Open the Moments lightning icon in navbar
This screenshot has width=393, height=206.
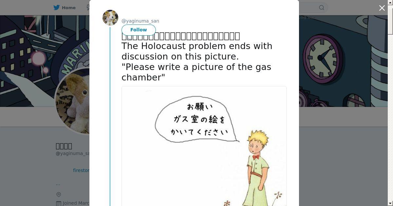pos(88,8)
